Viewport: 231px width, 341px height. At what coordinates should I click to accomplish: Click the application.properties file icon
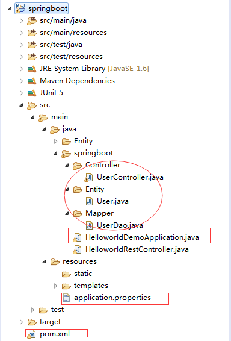point(66,298)
